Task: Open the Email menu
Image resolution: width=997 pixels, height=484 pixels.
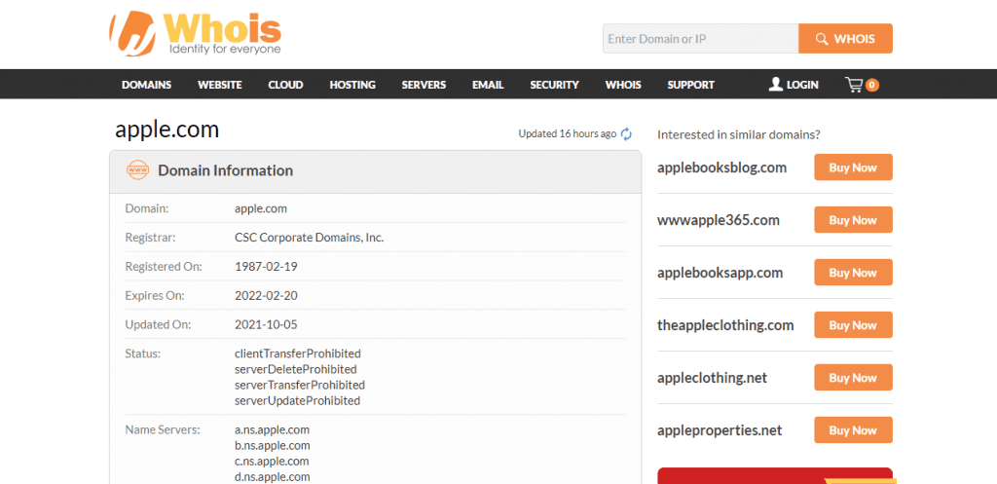Action: click(x=488, y=85)
